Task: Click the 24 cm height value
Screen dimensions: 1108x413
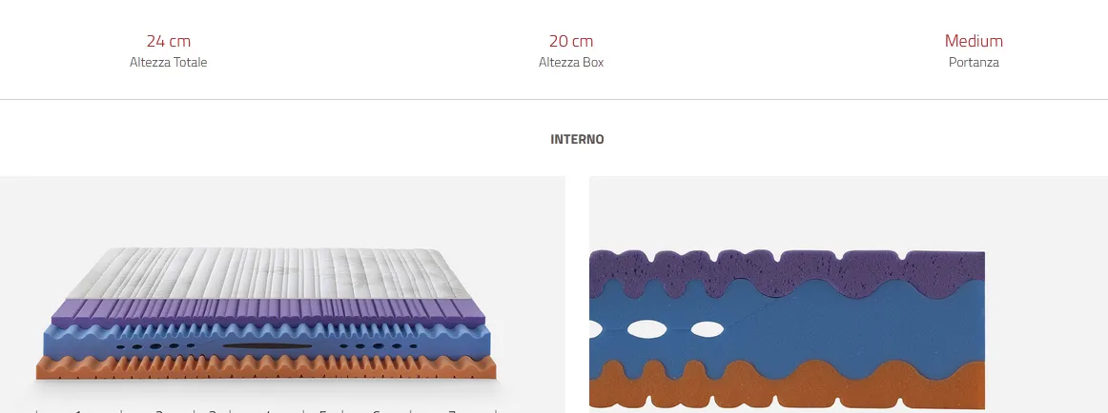Action: (x=168, y=41)
